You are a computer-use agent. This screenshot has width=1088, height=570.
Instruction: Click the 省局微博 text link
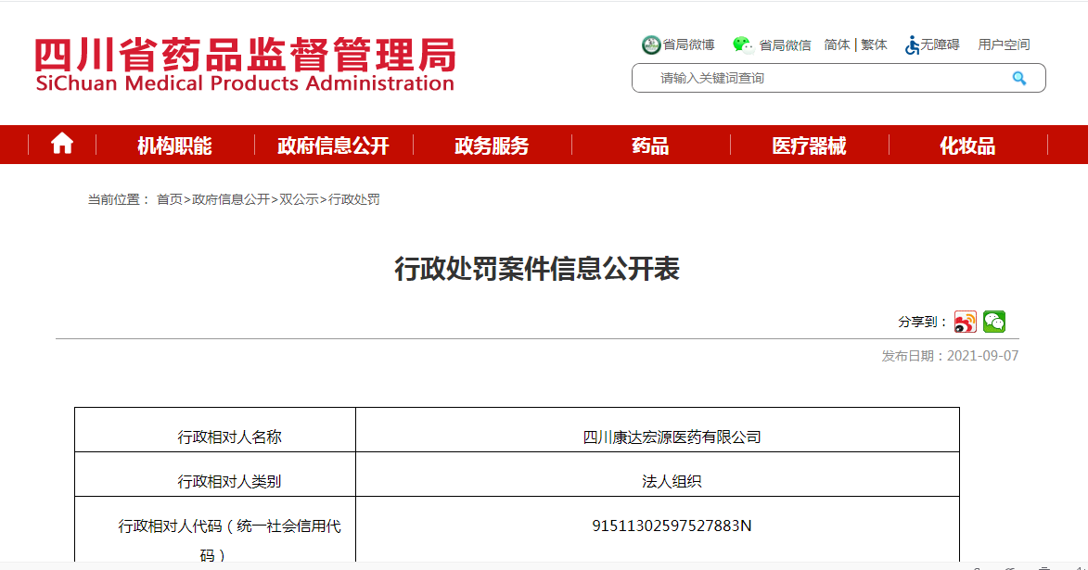(x=688, y=45)
